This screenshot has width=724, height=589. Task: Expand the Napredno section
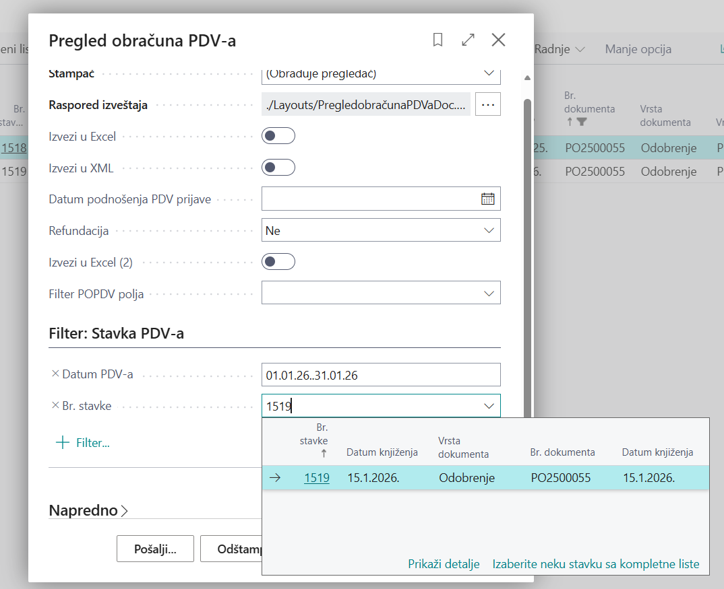tap(88, 511)
